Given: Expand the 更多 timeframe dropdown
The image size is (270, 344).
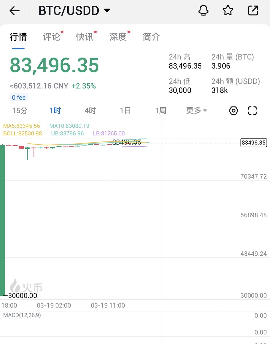Looking at the screenshot, I should click(x=196, y=110).
